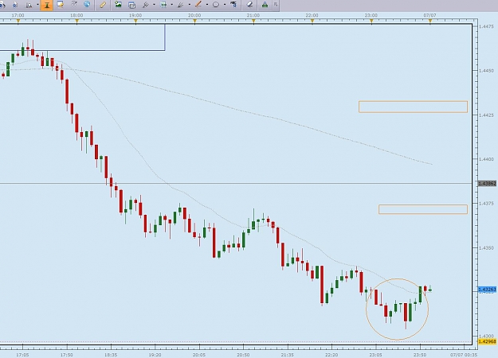Click the 1.4475 price axis label
The image size is (498, 358).
click(x=486, y=26)
